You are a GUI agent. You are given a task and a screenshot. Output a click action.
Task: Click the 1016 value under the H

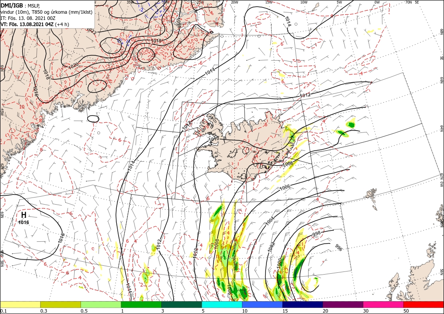(24, 222)
